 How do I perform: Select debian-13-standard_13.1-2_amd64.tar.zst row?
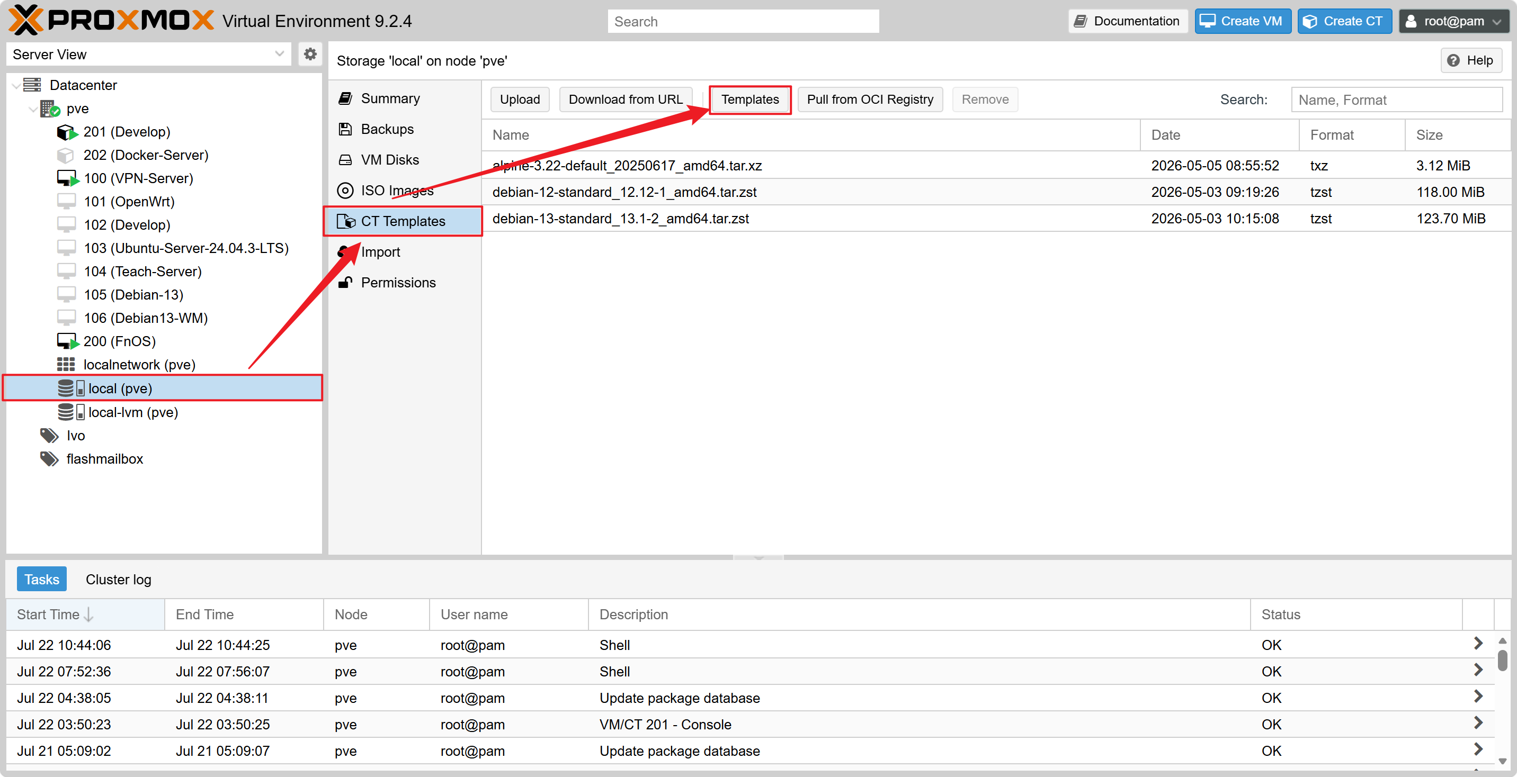(996, 219)
